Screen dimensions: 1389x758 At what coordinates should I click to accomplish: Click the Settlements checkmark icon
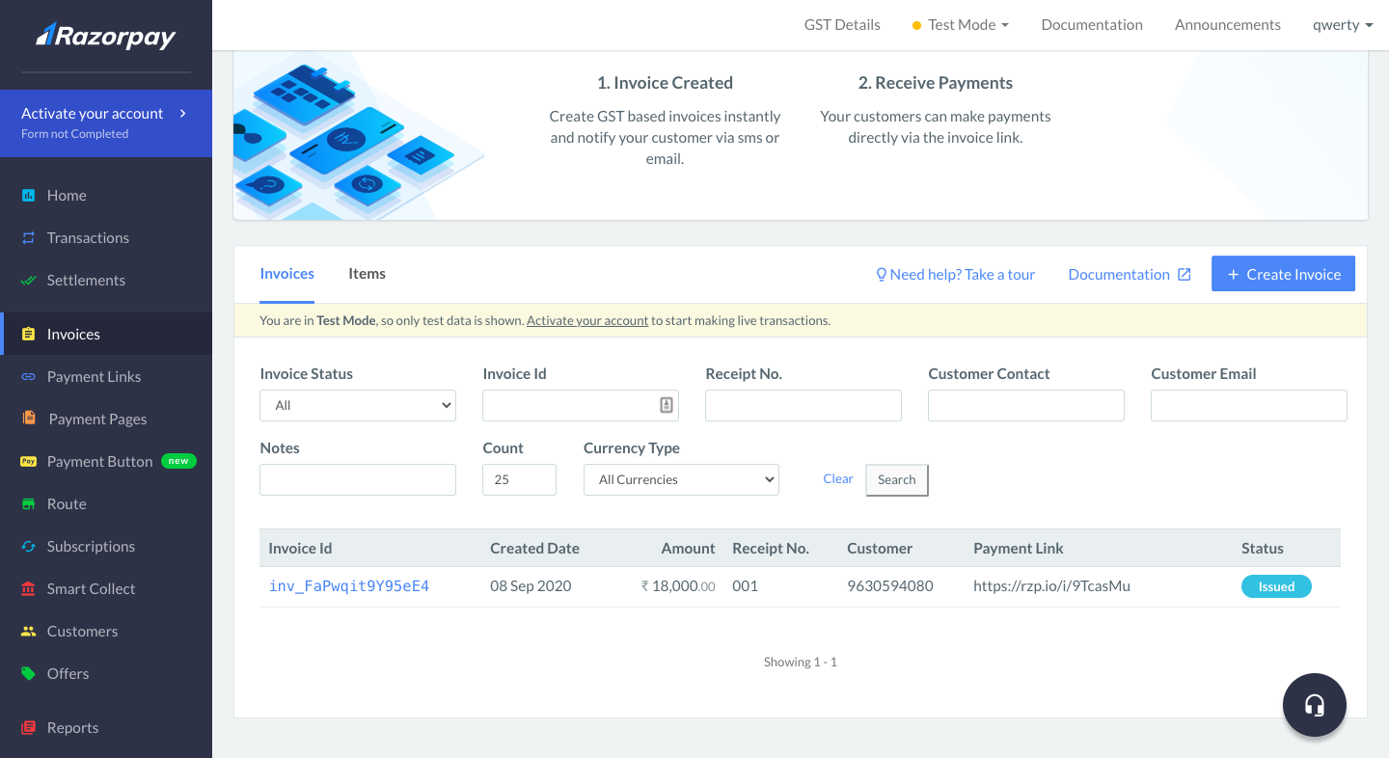[x=29, y=280]
